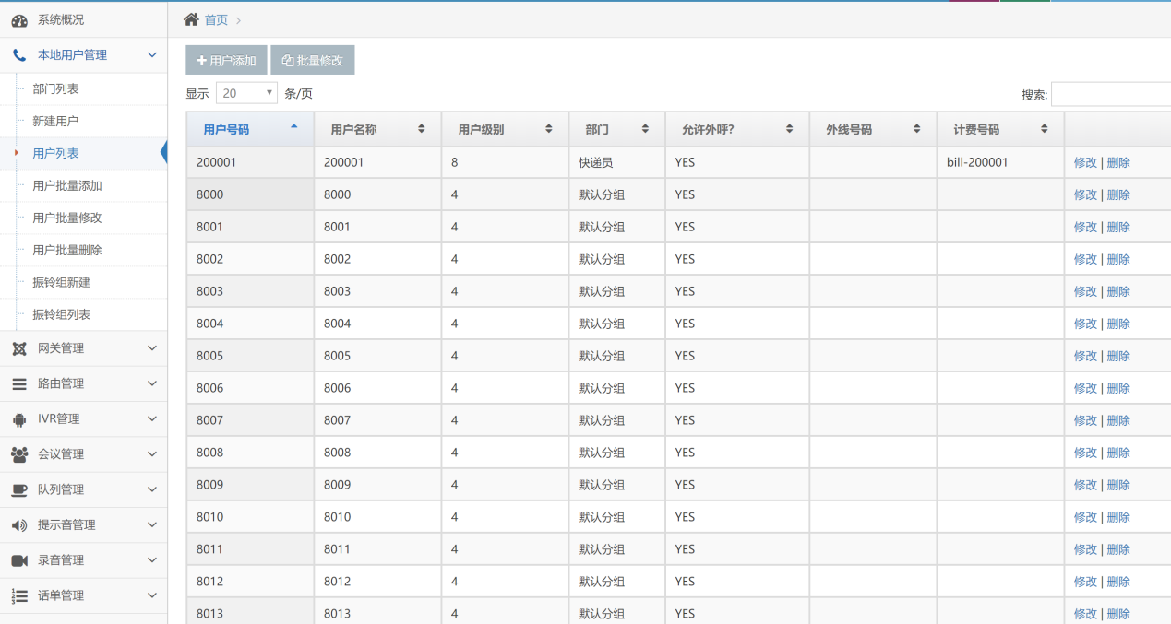Viewport: 1171px width, 624px height.
Task: Click the 搜索 input field
Action: click(1110, 94)
